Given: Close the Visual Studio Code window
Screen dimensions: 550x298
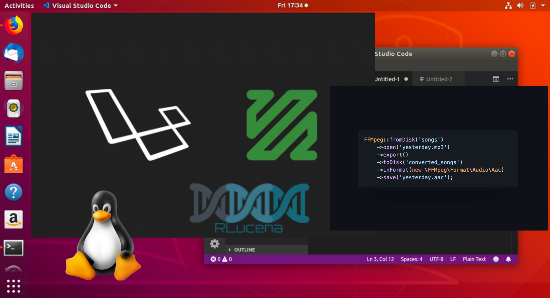Looking at the screenshot, I should pyautogui.click(x=512, y=54).
